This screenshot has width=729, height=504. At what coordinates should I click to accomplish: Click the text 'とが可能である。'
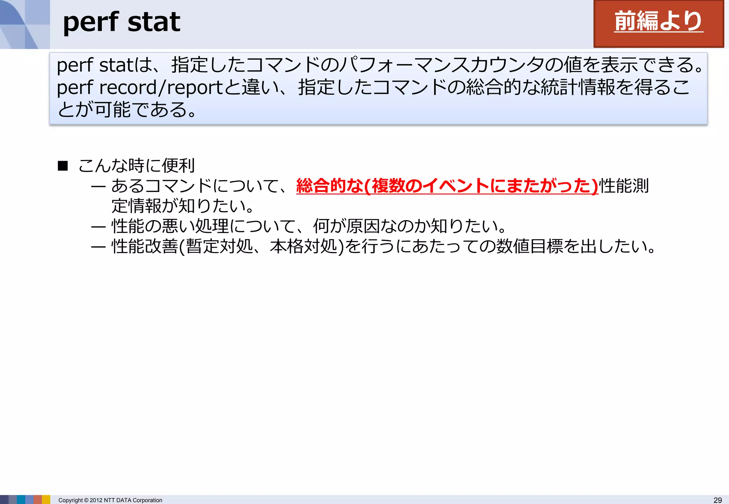pyautogui.click(x=127, y=110)
